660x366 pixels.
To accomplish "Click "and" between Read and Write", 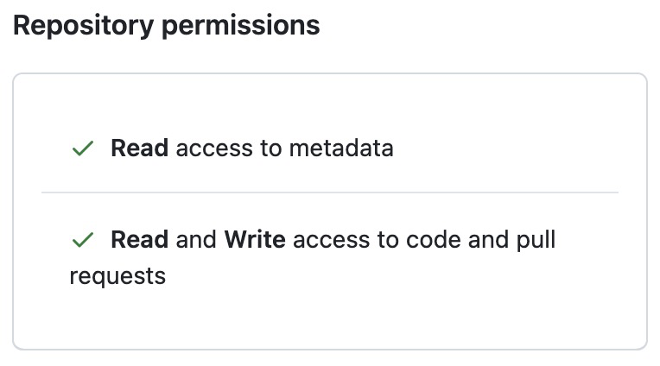I will [196, 239].
